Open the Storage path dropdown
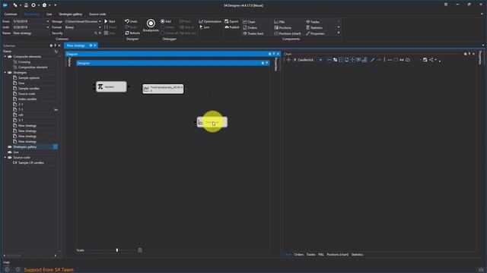 coord(100,21)
